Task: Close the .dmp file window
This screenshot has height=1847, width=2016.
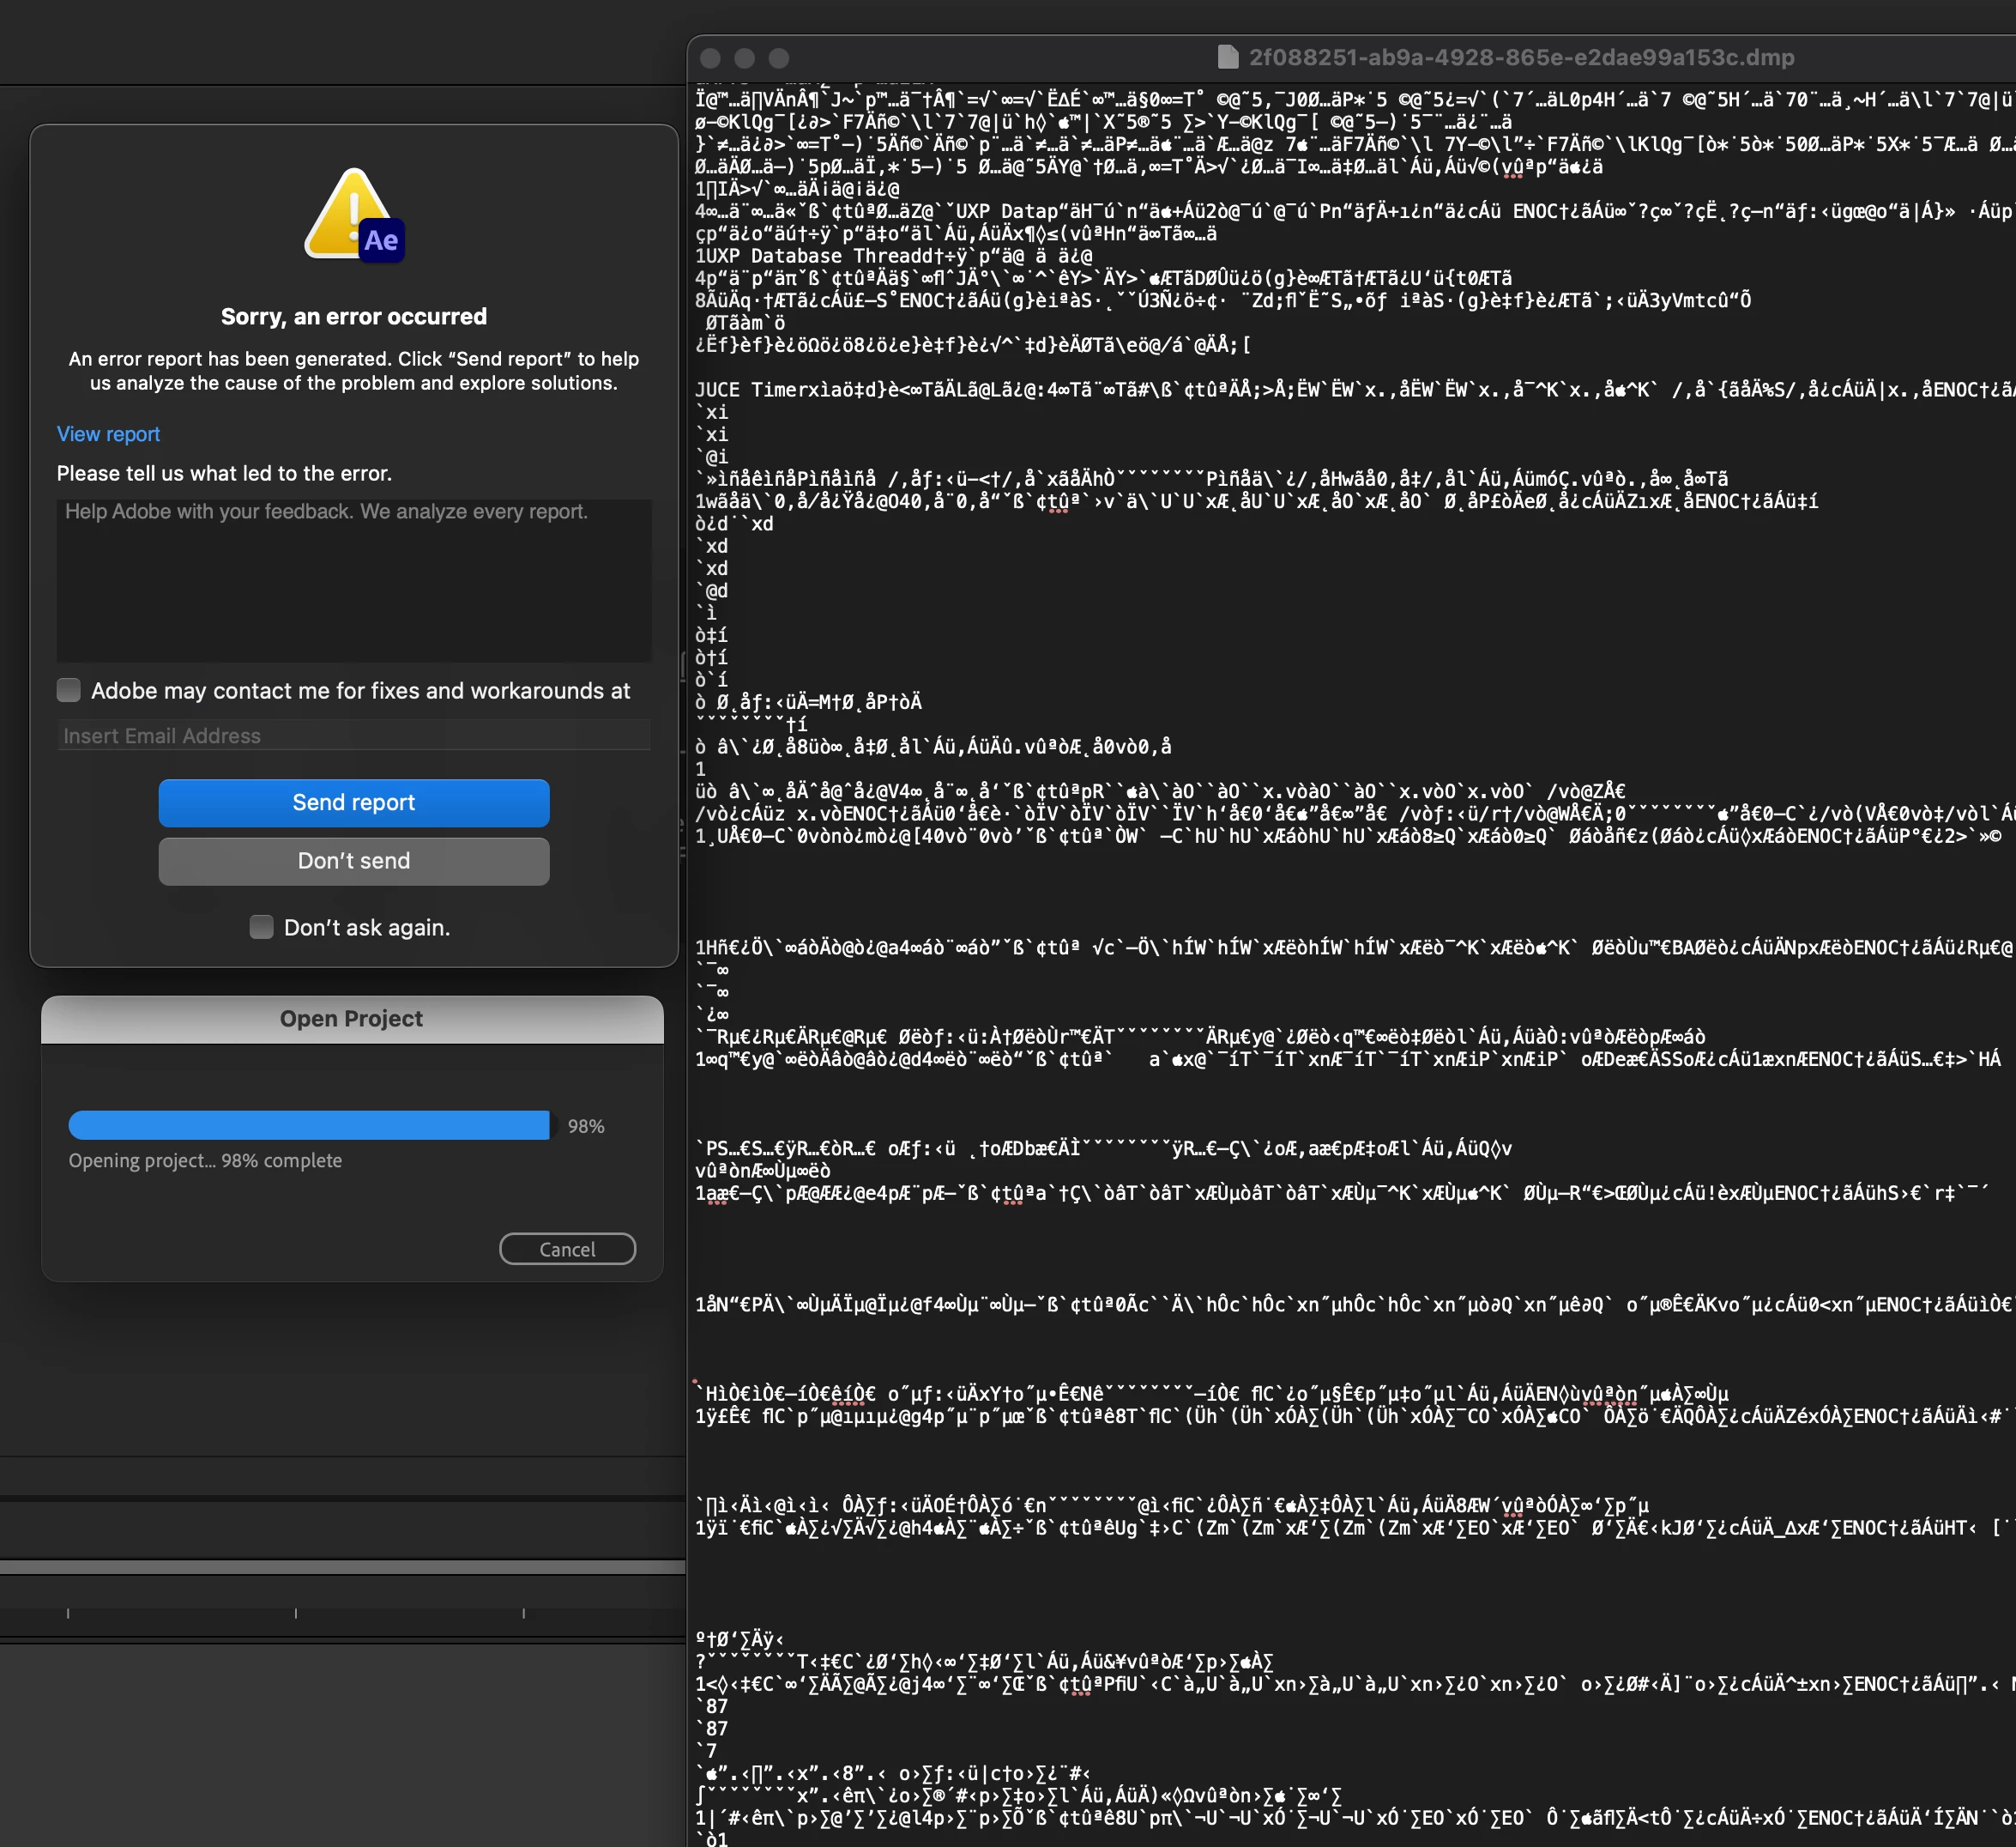Action: 711,58
